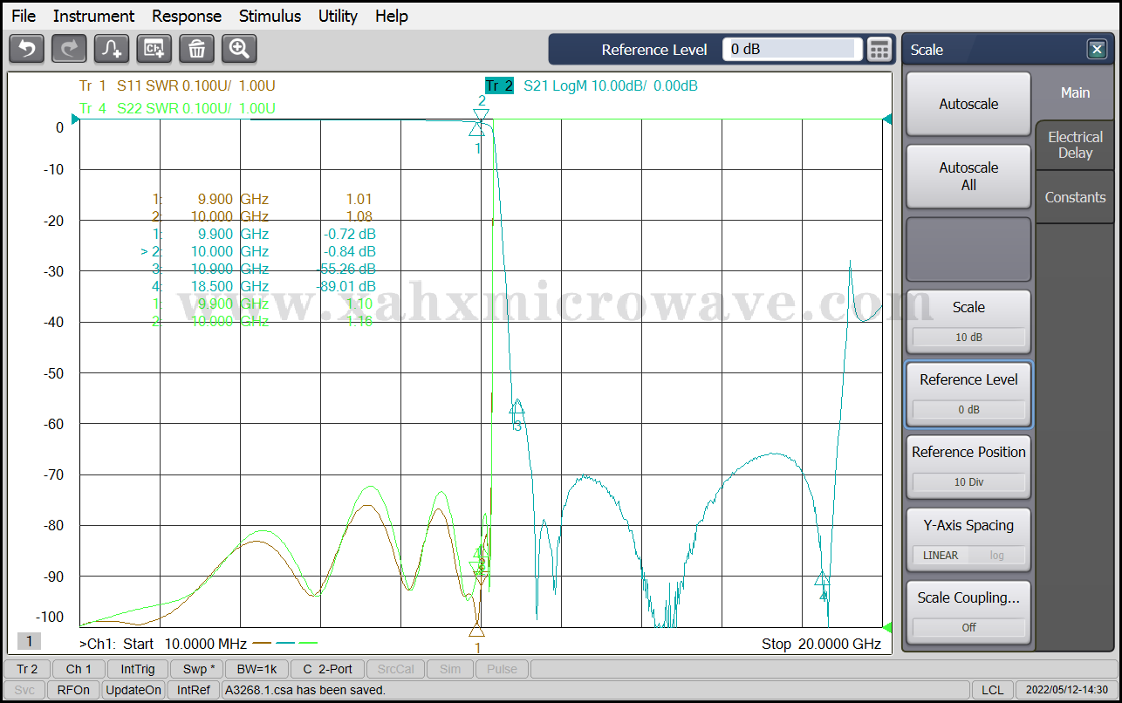Click the Reference Position 10 Div button
The width and height of the screenshot is (1122, 703).
(x=968, y=467)
